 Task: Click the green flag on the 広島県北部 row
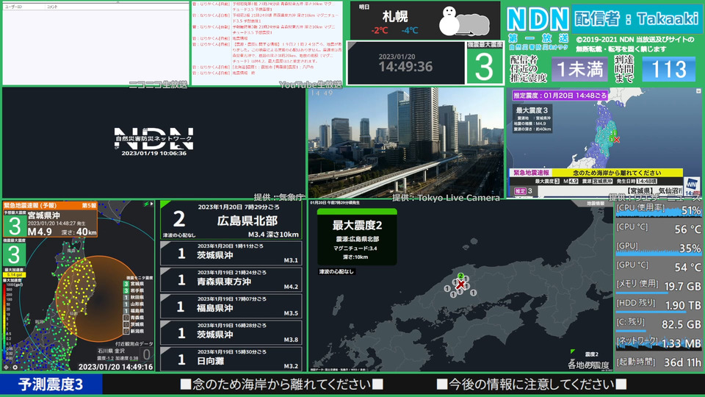[165, 204]
